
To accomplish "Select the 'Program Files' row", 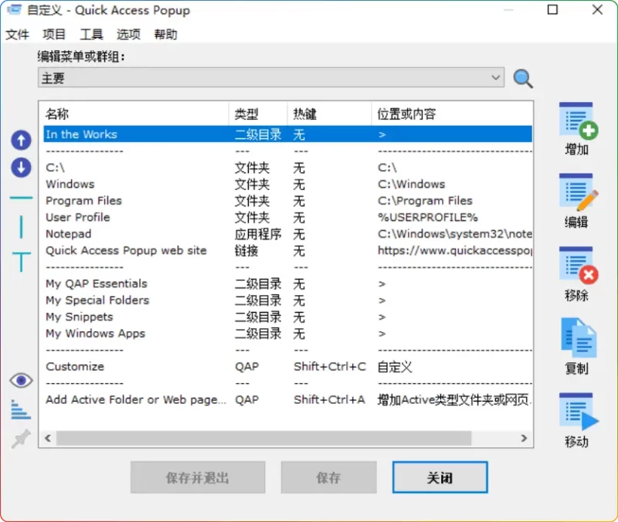I will coord(287,201).
